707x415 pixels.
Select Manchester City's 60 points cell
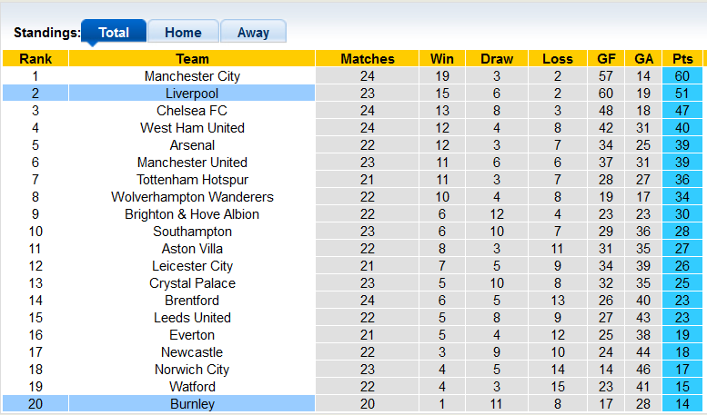pos(682,76)
